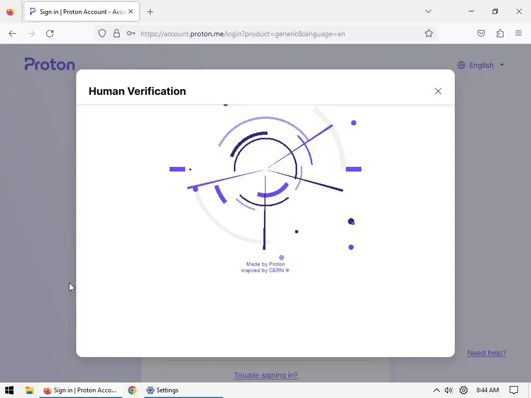Open tracking protection shield icon

point(102,34)
